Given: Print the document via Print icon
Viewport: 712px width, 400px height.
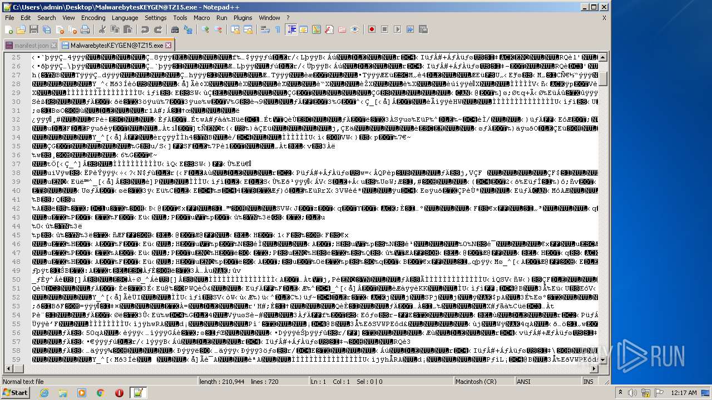Looking at the screenshot, I should click(85, 29).
